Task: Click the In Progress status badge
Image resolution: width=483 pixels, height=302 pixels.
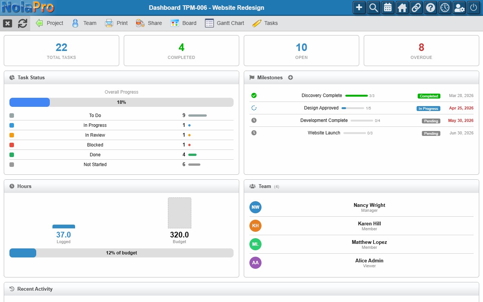Action: pos(428,108)
